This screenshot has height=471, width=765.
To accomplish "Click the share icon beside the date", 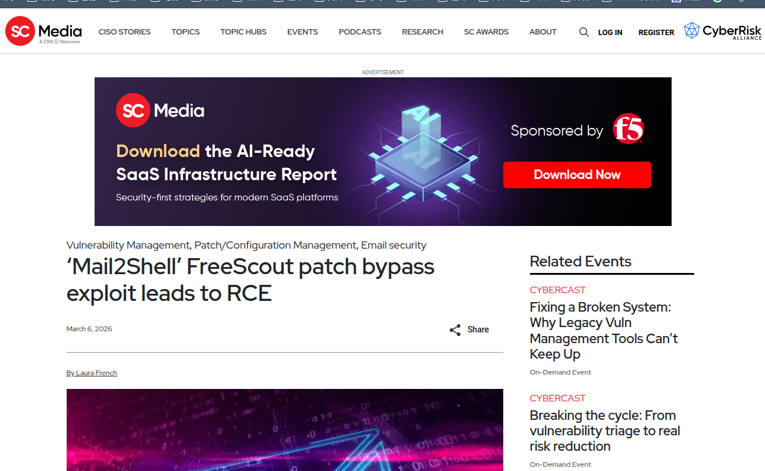I will click(455, 330).
